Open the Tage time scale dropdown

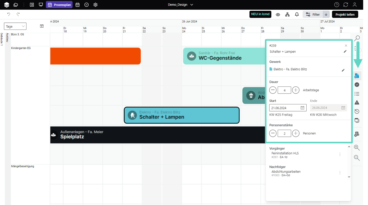pos(15,26)
